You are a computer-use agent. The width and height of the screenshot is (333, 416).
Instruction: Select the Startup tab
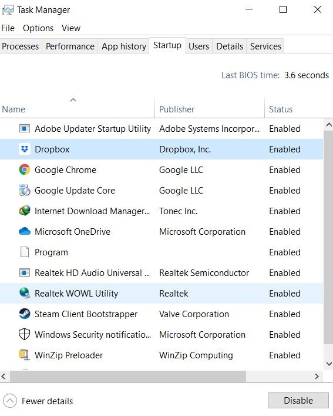(x=167, y=45)
